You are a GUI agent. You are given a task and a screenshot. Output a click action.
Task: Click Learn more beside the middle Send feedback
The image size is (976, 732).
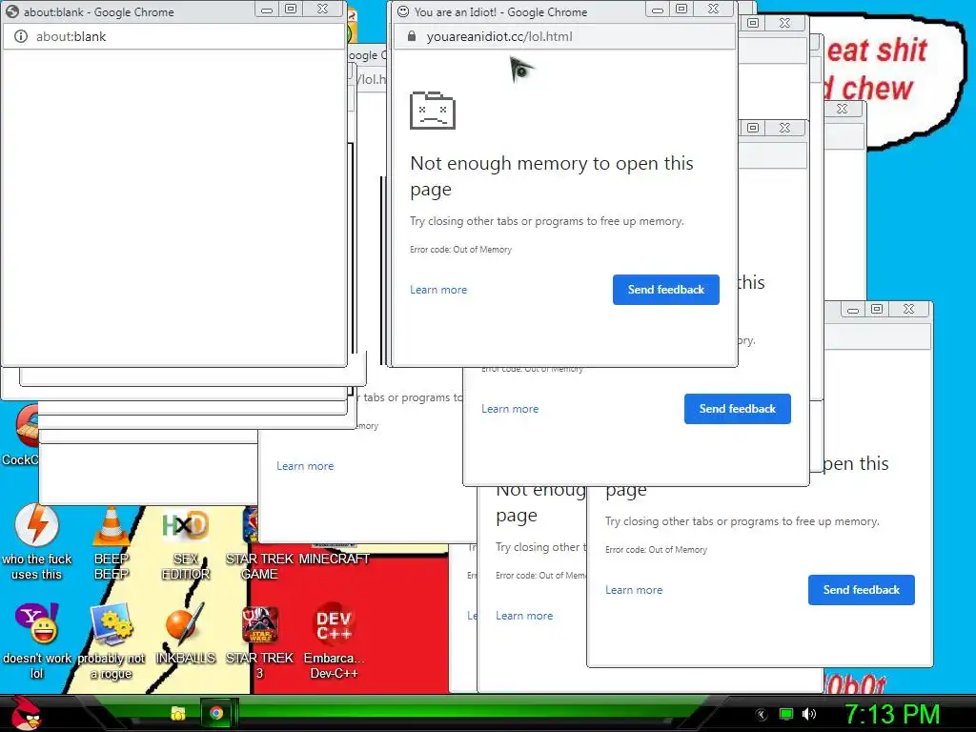tap(510, 409)
